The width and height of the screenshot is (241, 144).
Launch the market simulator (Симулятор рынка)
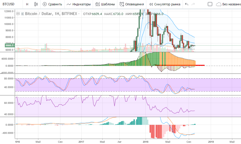click(165, 4)
